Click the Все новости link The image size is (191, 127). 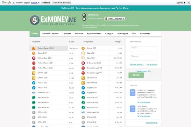pyautogui.click(x=152, y=123)
